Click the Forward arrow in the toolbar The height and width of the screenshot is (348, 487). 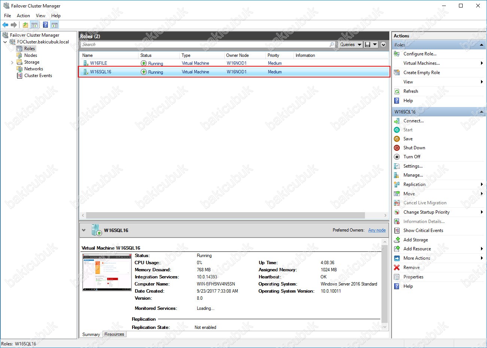point(14,25)
